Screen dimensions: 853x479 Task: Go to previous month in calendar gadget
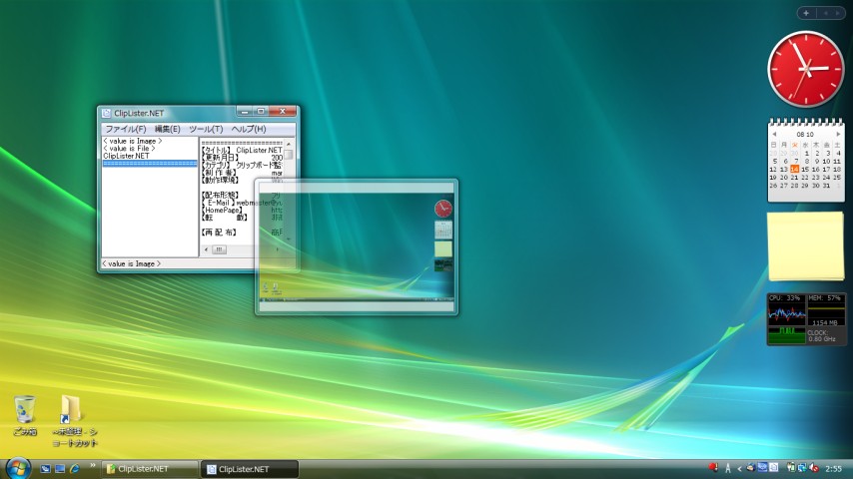(x=774, y=134)
